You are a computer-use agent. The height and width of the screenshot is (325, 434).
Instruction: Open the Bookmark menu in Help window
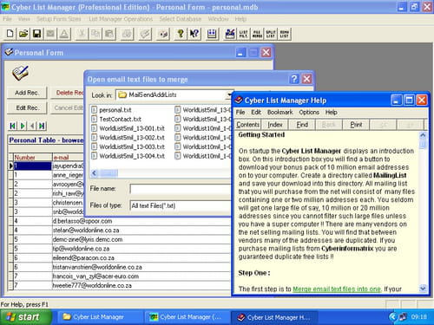279,112
